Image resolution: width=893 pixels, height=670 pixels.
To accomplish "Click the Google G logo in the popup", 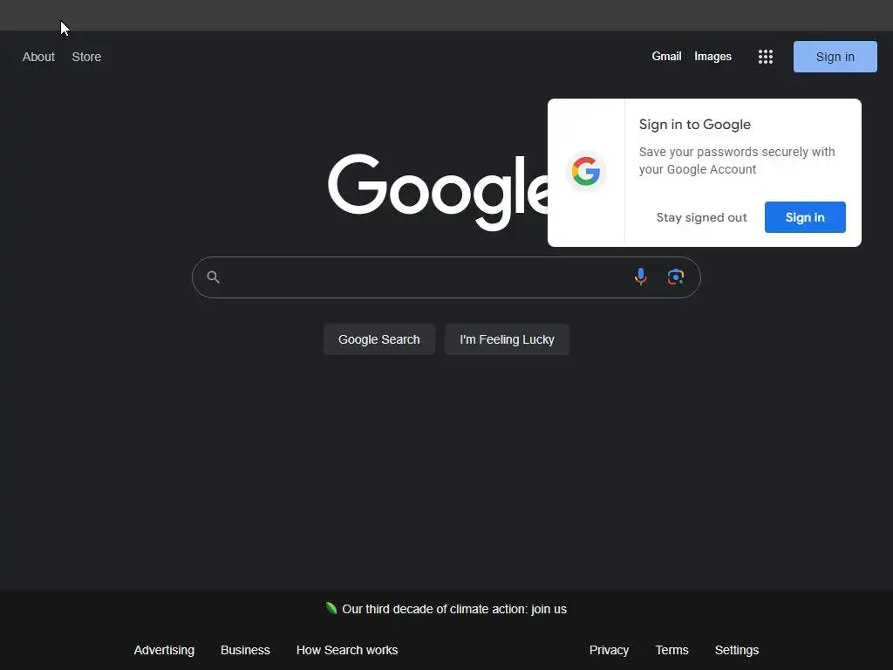I will click(586, 172).
